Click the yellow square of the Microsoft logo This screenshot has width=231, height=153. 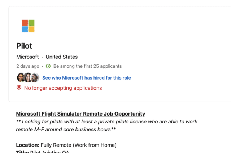point(31,30)
